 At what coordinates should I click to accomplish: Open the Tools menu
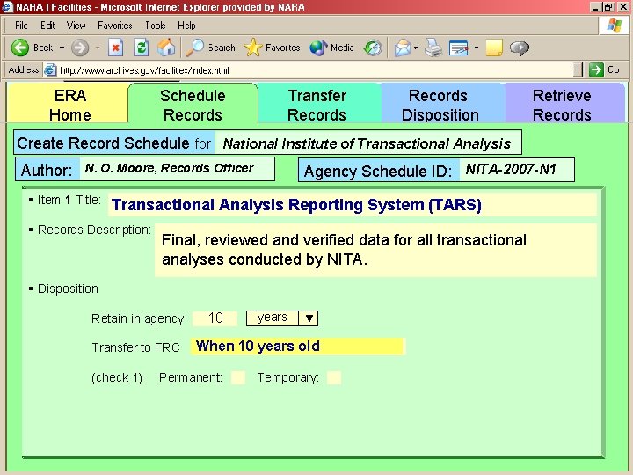[x=156, y=26]
